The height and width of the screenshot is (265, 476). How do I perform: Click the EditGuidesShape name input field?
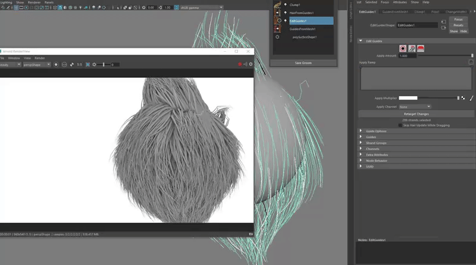[417, 25]
